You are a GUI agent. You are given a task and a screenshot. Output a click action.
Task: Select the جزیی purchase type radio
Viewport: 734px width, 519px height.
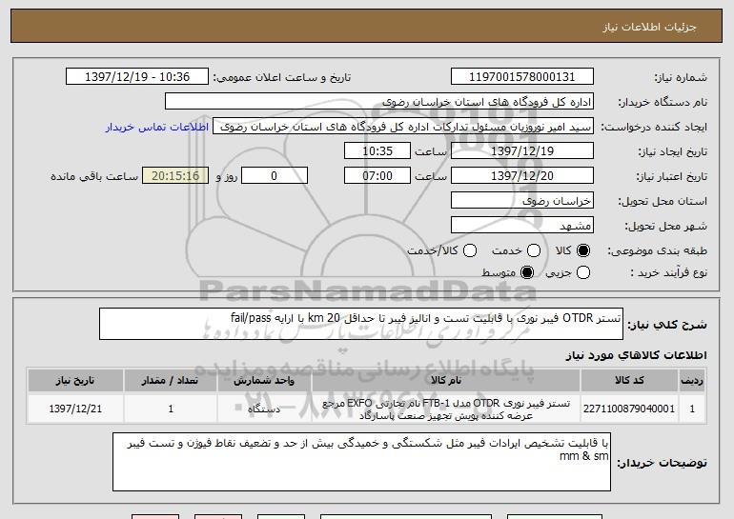583,272
